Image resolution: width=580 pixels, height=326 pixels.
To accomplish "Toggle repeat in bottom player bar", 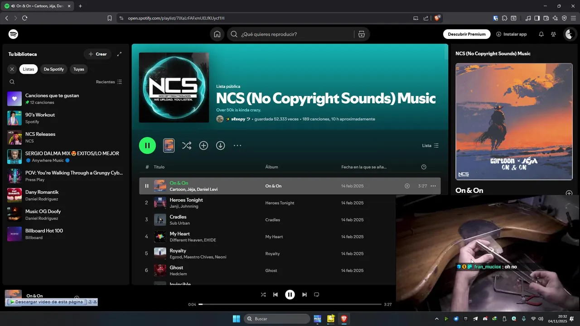I will (x=317, y=294).
